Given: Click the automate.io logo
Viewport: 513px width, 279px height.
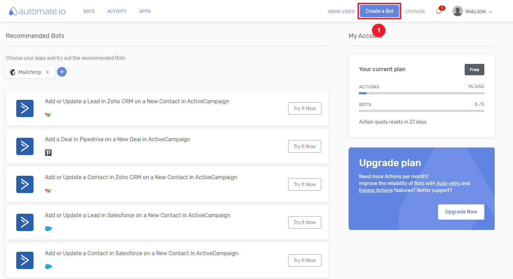Looking at the screenshot, I should point(37,11).
